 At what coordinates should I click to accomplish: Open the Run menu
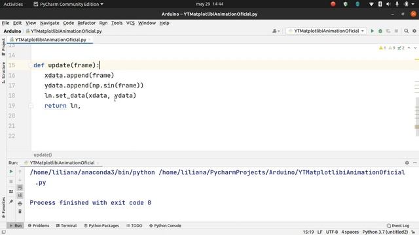103,23
